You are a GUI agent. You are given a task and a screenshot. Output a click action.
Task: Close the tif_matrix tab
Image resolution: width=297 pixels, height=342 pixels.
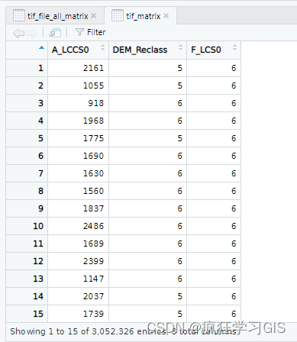166,16
